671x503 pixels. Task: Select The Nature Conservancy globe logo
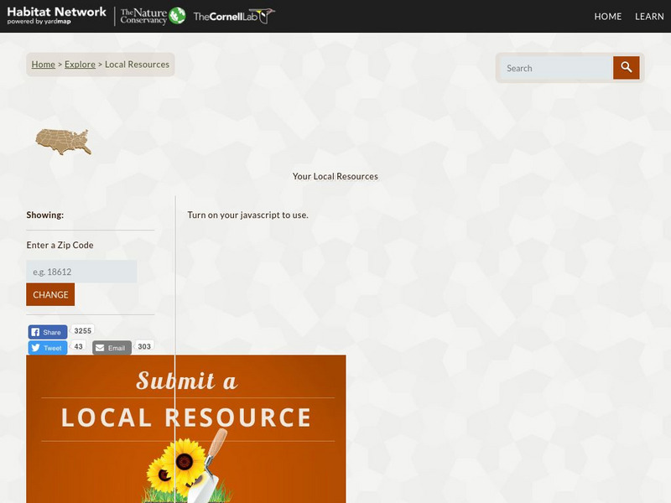click(x=176, y=14)
